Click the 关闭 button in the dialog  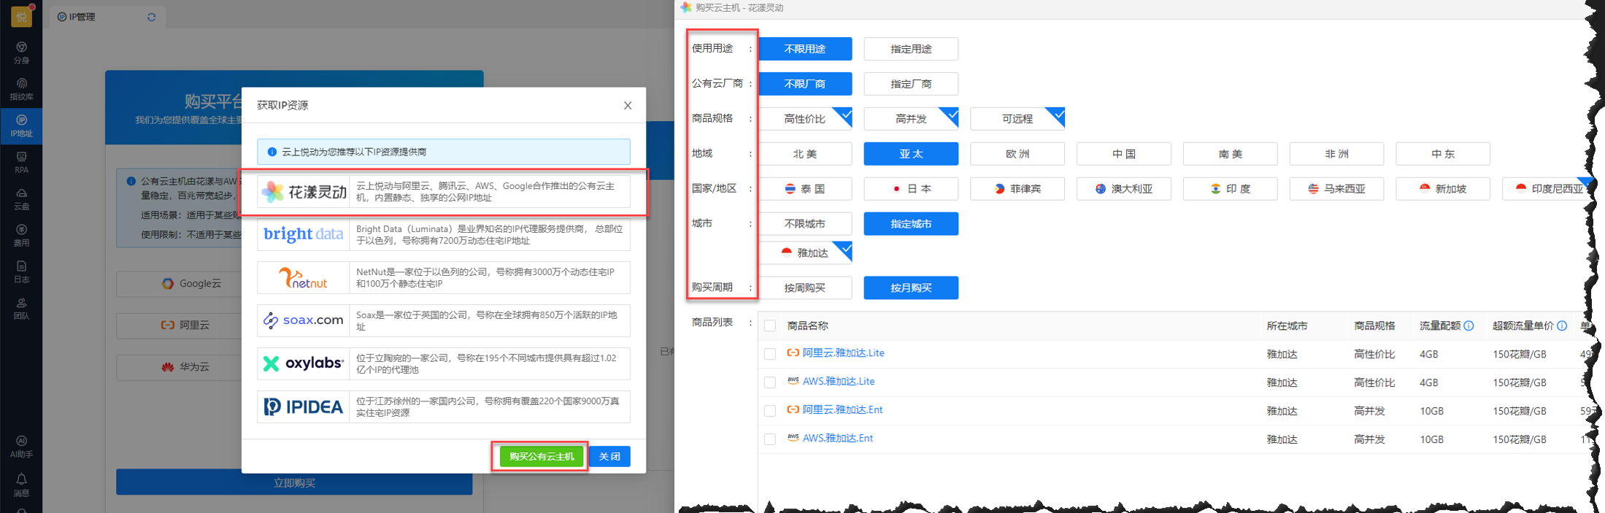click(x=609, y=457)
